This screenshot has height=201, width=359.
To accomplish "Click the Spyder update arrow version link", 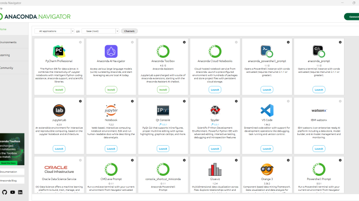I will (x=215, y=124).
